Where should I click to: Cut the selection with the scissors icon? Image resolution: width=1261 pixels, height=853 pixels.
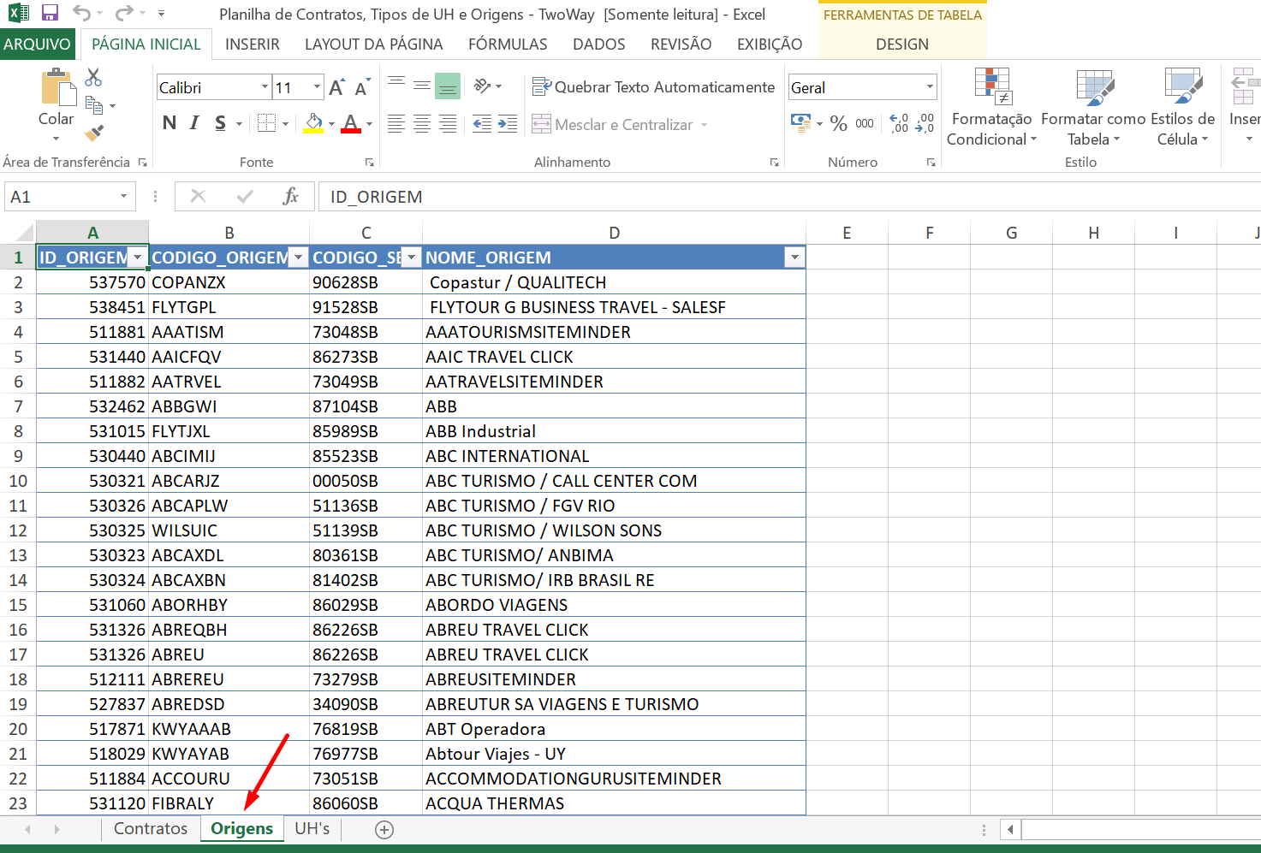tap(93, 78)
